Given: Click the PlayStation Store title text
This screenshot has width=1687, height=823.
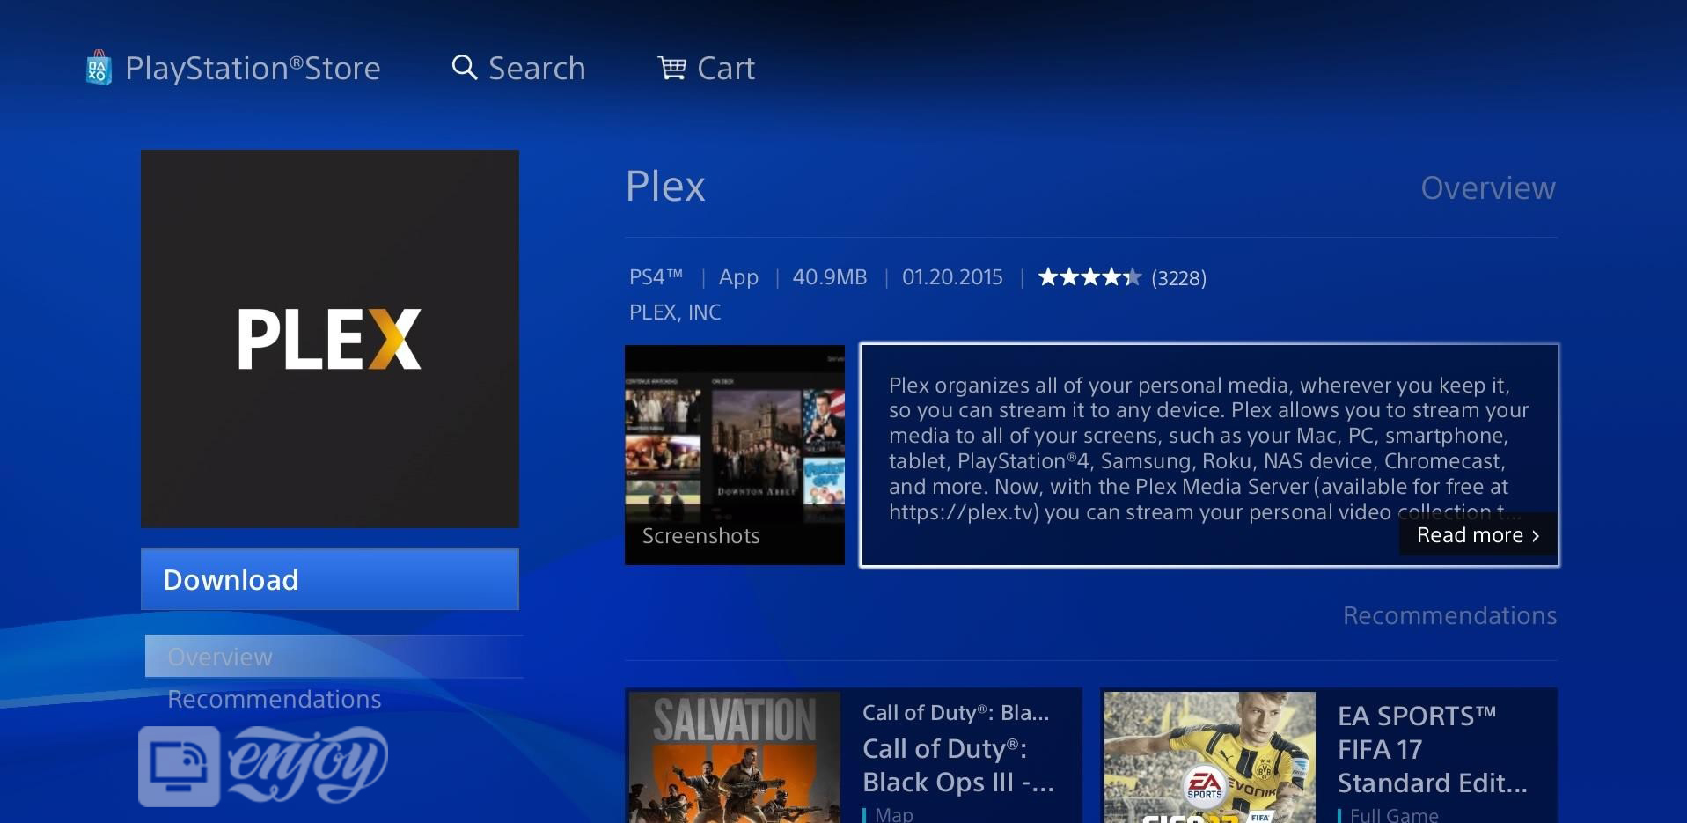Looking at the screenshot, I should [x=253, y=68].
